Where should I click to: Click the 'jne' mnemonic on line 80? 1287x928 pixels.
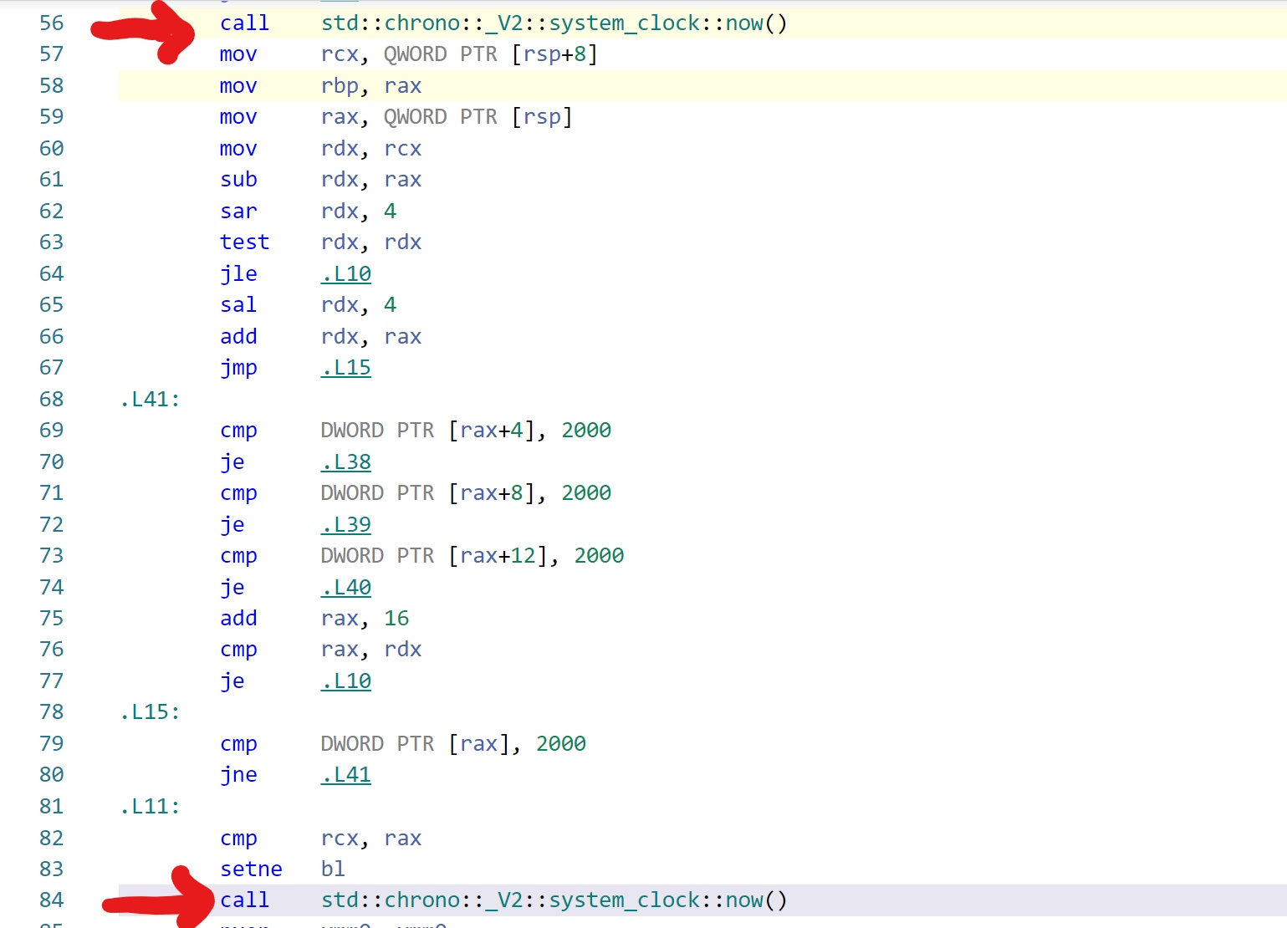[239, 775]
